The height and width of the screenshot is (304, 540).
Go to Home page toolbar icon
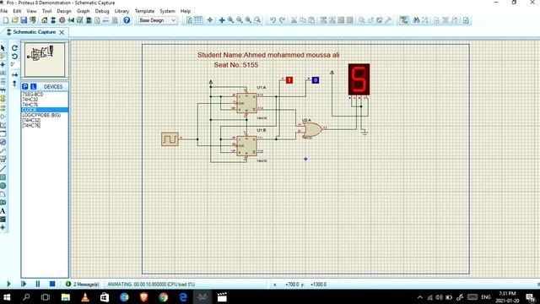pos(45,20)
